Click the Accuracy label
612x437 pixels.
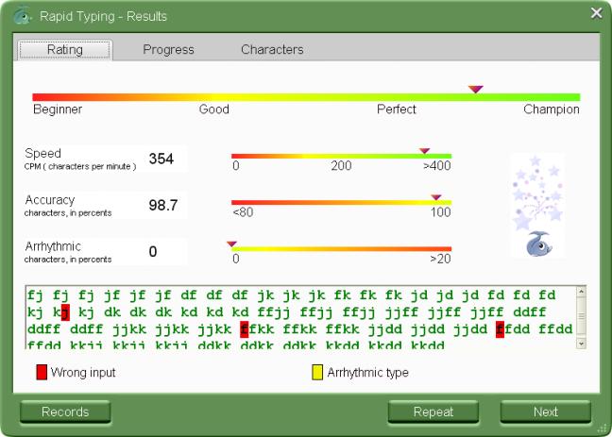(x=49, y=200)
